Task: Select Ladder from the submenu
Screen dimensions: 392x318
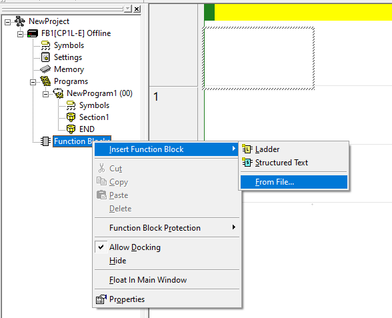Action: pos(294,149)
